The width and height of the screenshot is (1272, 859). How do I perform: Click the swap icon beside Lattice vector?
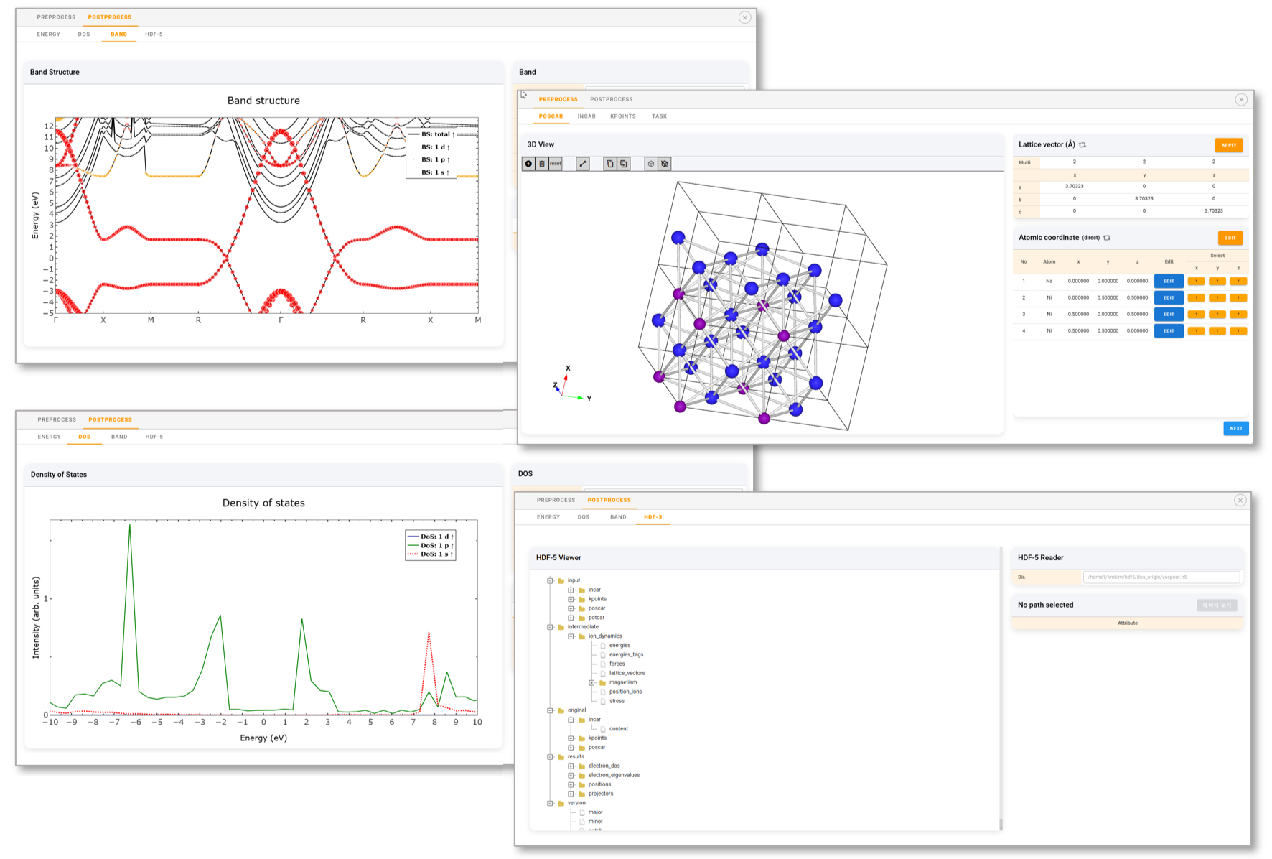pyautogui.click(x=1082, y=145)
